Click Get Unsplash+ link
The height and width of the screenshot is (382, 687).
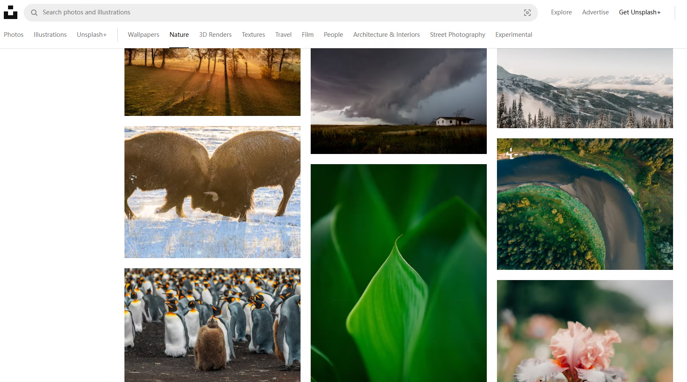click(640, 12)
